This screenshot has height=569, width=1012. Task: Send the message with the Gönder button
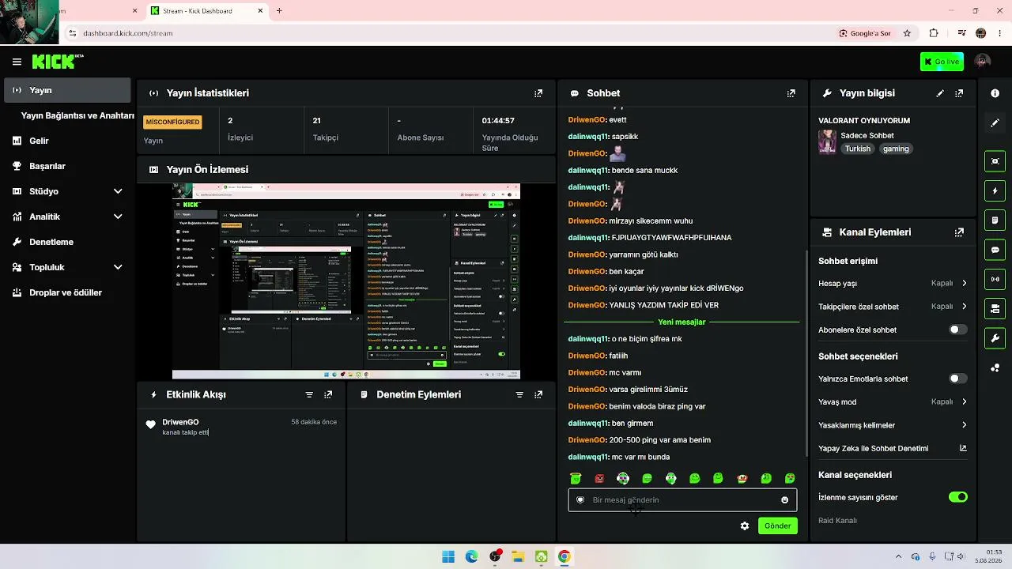coord(777,526)
